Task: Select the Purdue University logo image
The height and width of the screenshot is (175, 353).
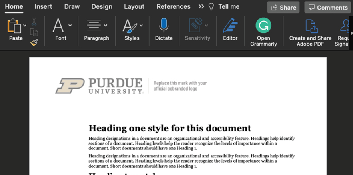Action: coord(99,86)
